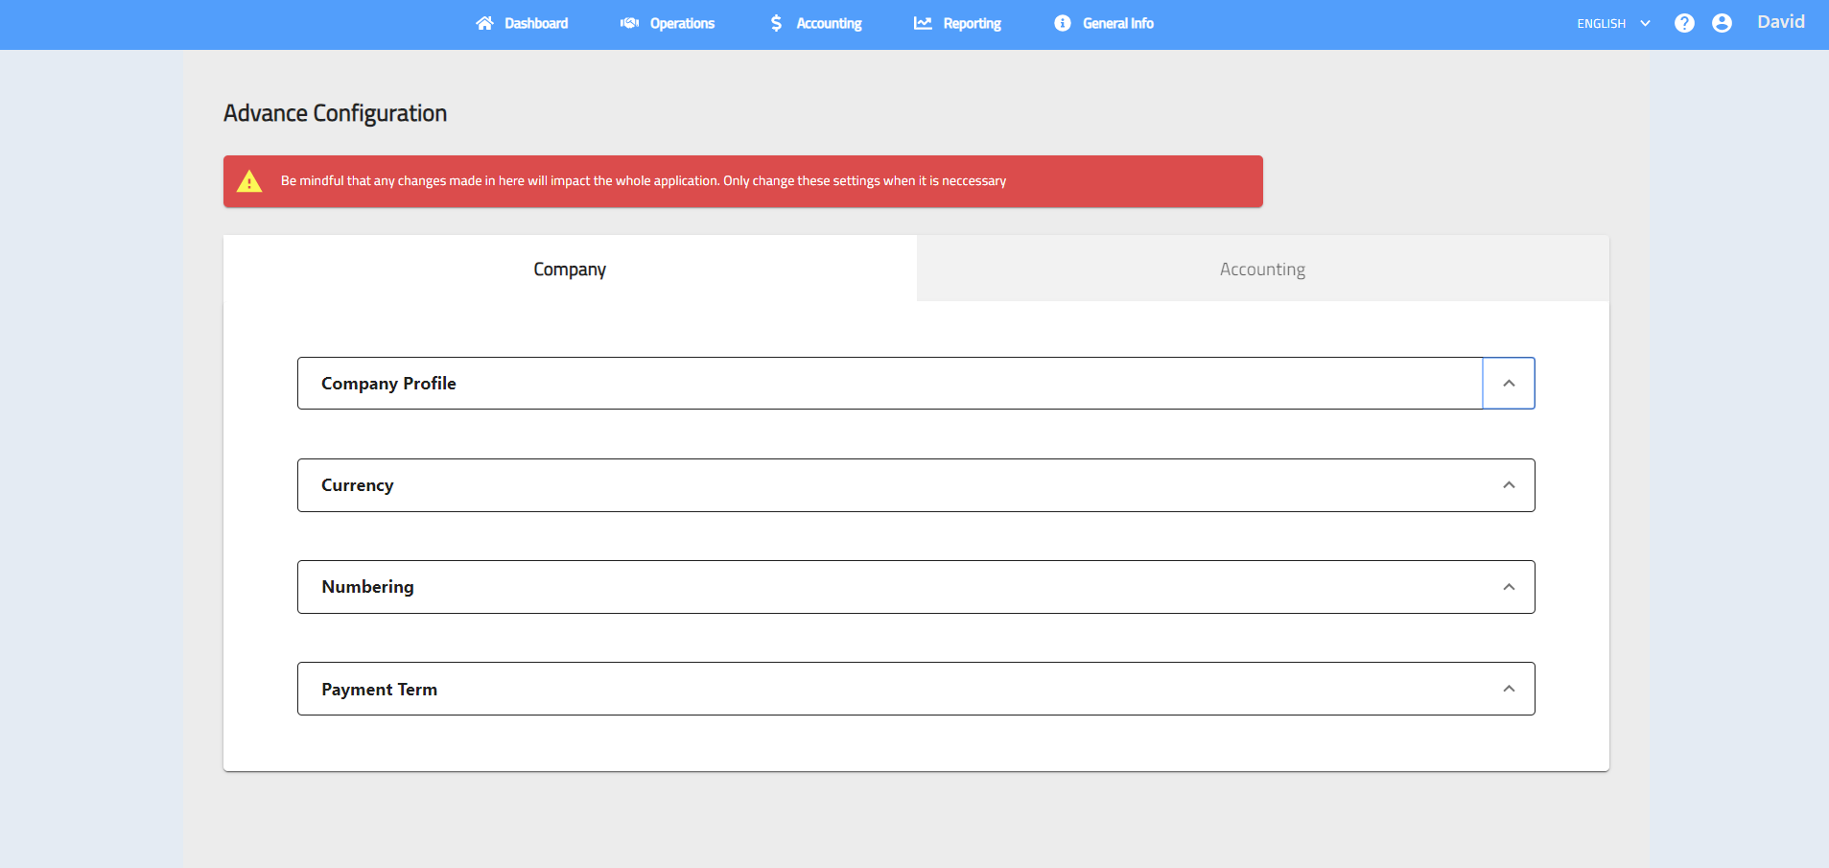Click the Operations handshake icon
The image size is (1829, 868).
(x=629, y=23)
